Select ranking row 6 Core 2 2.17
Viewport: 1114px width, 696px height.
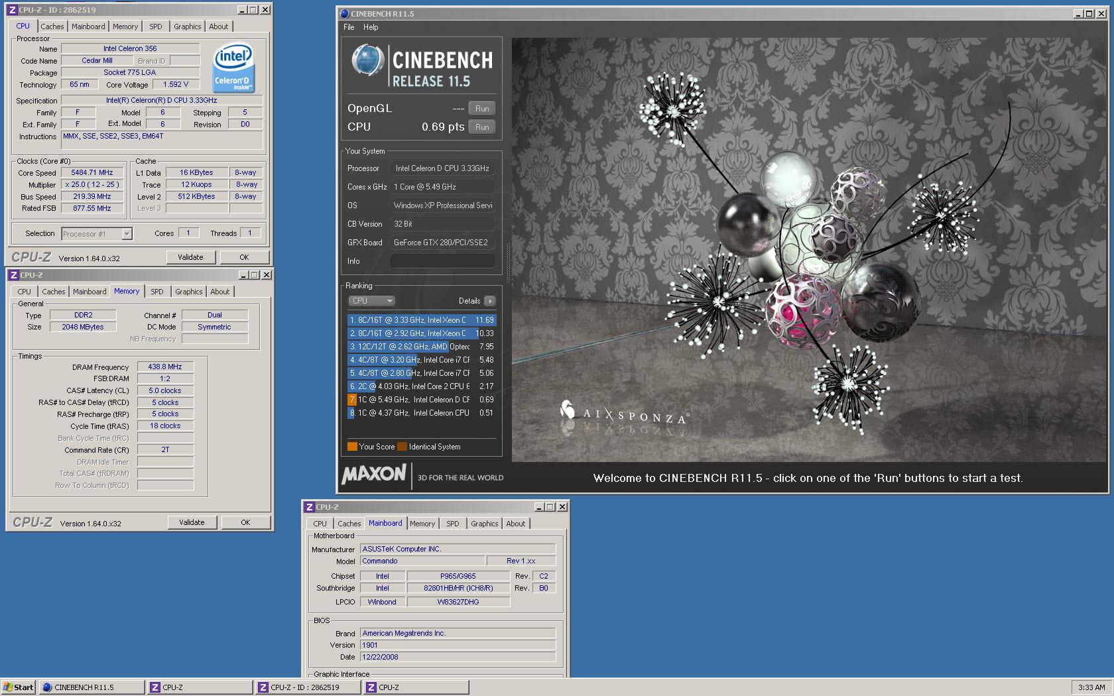[422, 386]
